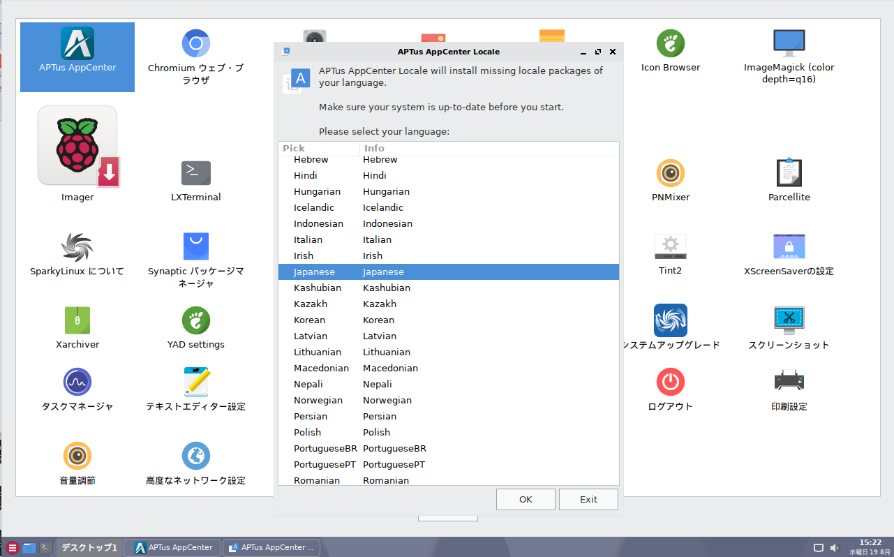This screenshot has height=557, width=894.
Task: Open SparkyLinux について
Action: coord(77,247)
